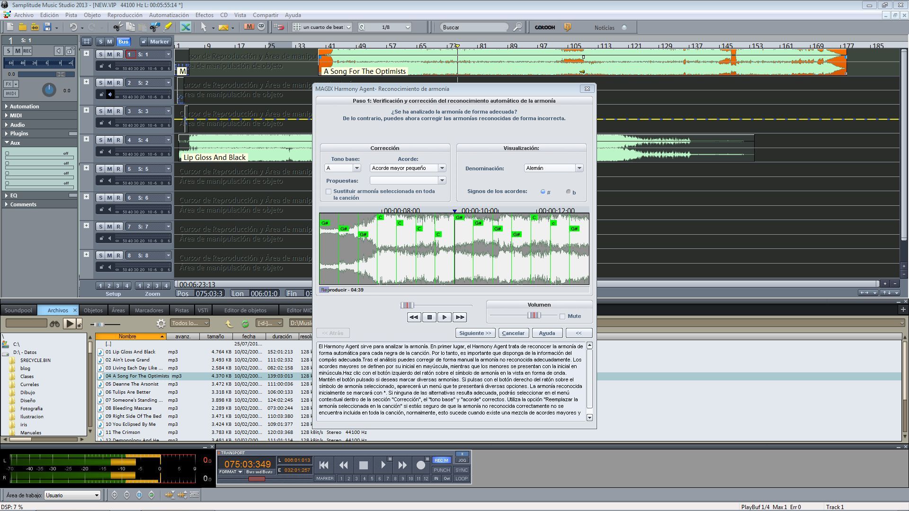
Task: Check the Mute box in Volumen panel
Action: tap(562, 317)
